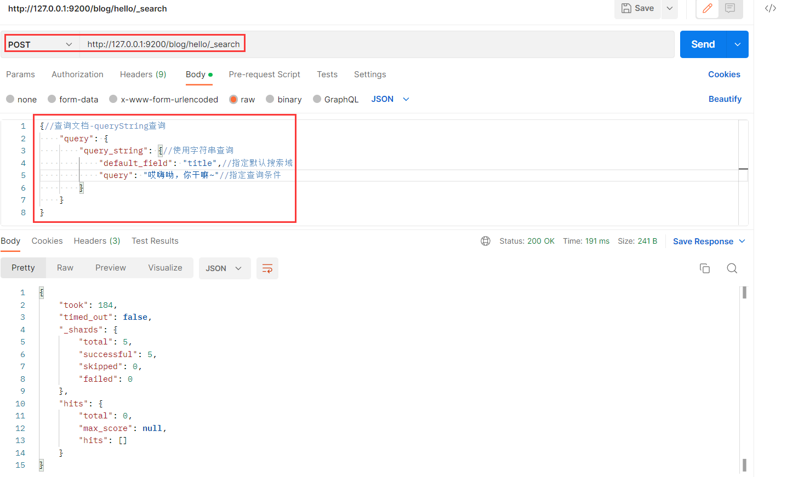Switch to Visualize view
This screenshot has width=787, height=477.
point(165,268)
